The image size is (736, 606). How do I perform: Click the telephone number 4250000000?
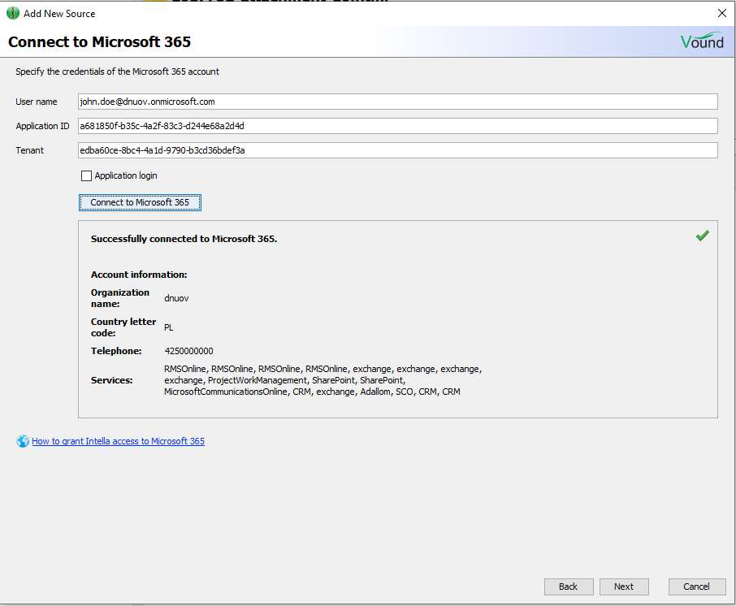point(188,351)
